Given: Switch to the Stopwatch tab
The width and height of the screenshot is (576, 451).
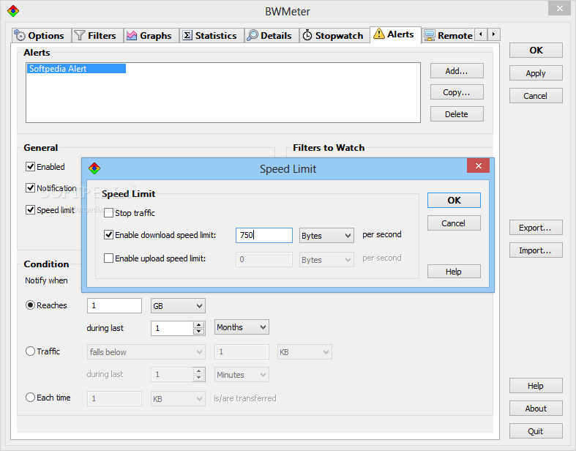Looking at the screenshot, I should click(334, 36).
